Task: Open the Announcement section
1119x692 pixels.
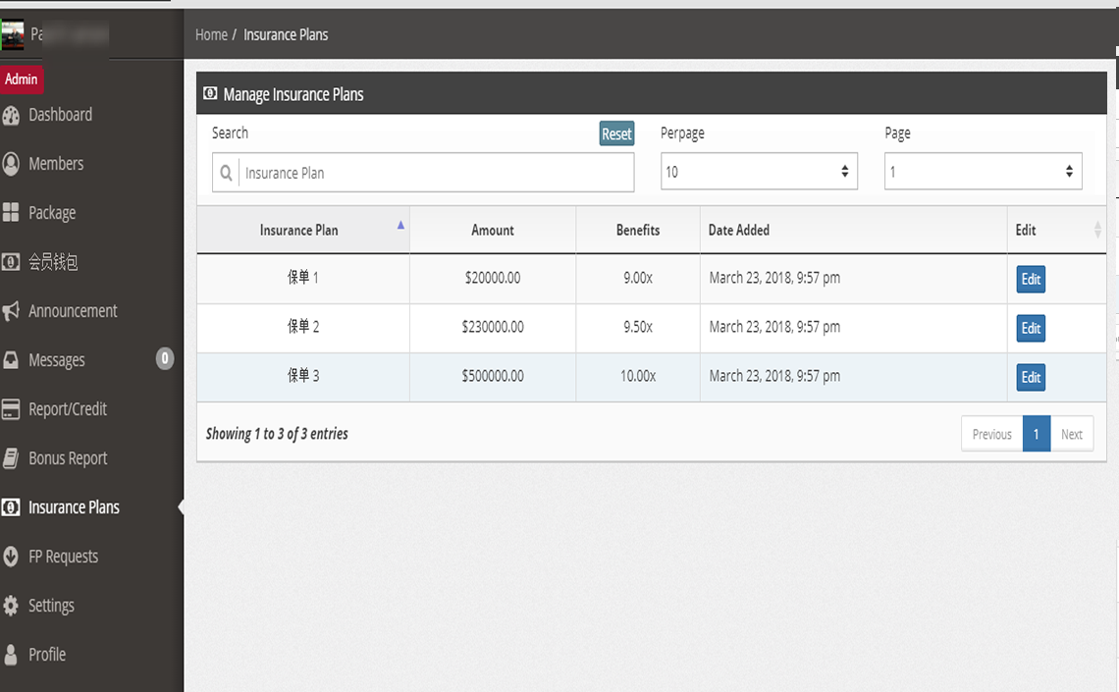Action: [x=73, y=311]
